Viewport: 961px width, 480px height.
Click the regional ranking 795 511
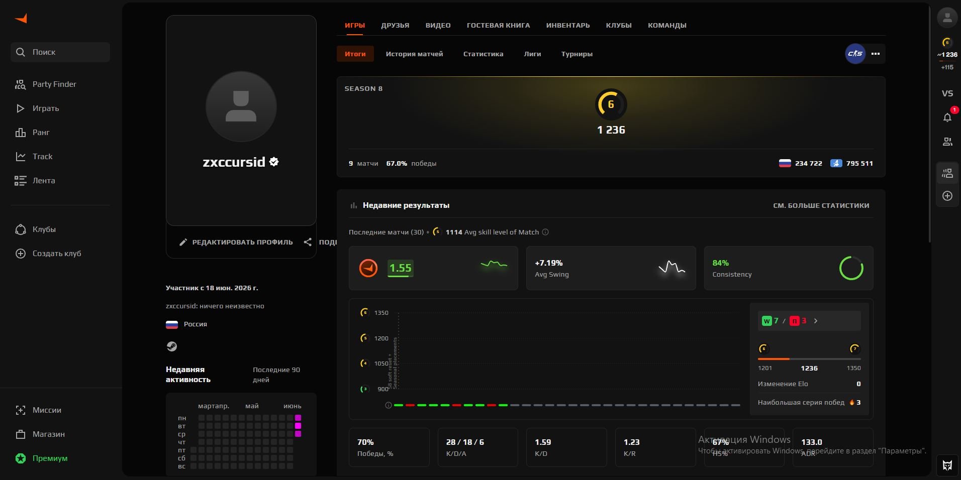851,163
